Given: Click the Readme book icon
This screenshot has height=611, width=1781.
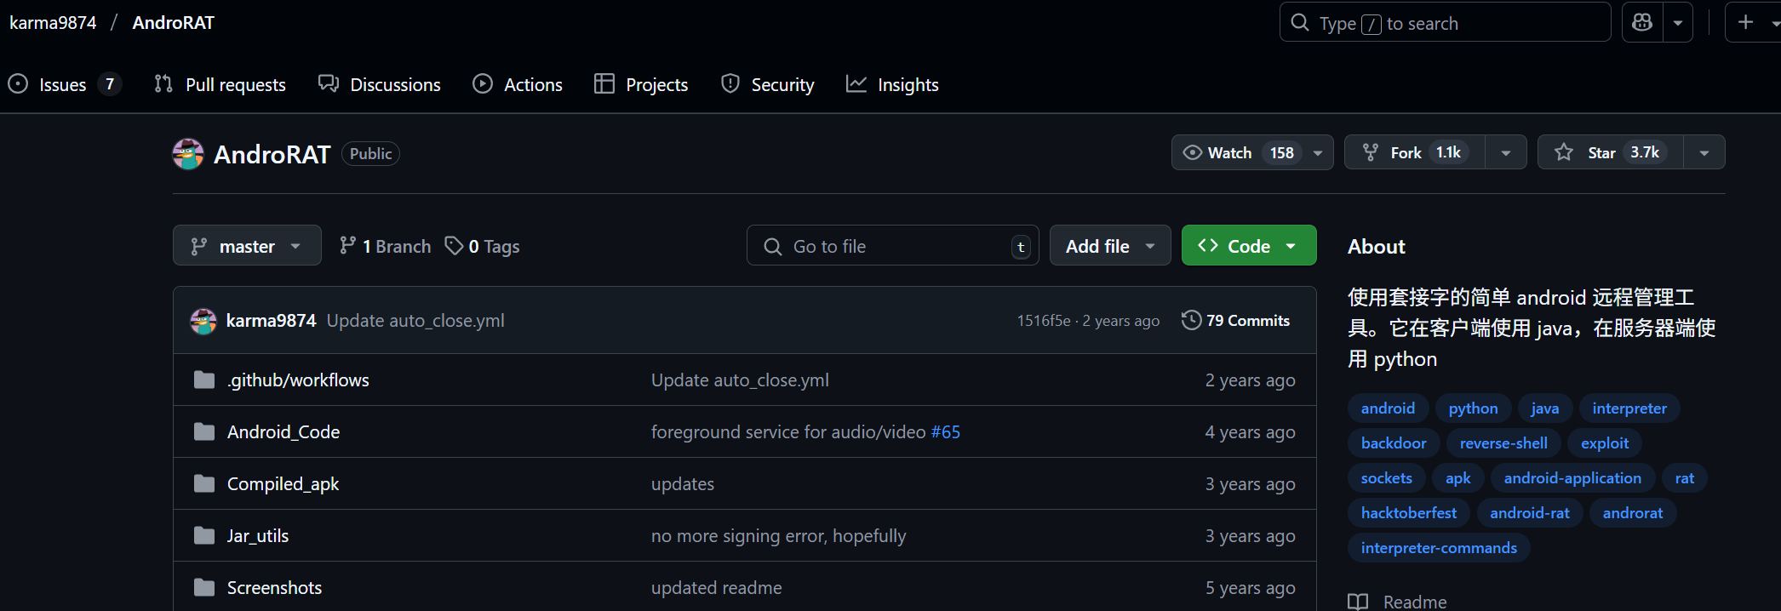Looking at the screenshot, I should tap(1358, 602).
